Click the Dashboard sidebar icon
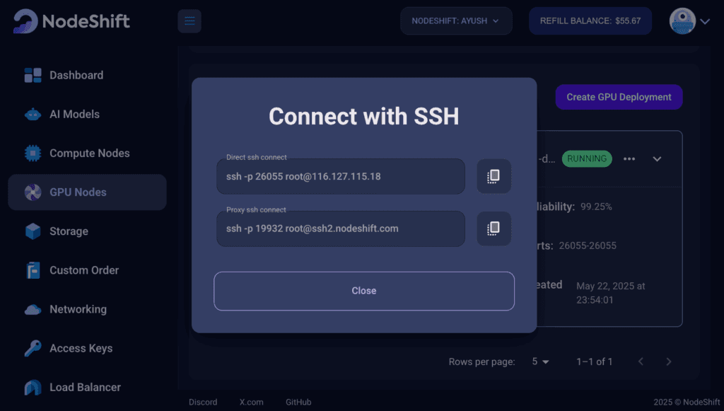The width and height of the screenshot is (724, 411). click(x=33, y=75)
